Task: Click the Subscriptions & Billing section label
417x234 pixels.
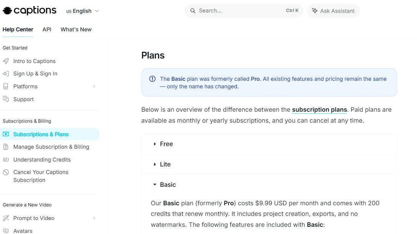Action: coord(27,121)
